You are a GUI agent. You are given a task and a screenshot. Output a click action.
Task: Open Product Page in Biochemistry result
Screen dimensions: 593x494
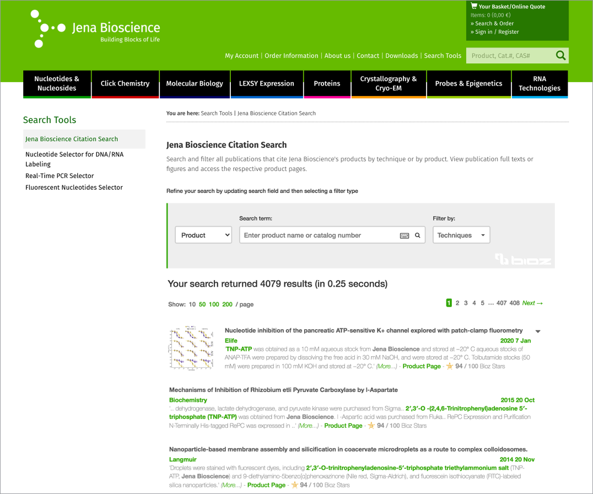point(343,426)
